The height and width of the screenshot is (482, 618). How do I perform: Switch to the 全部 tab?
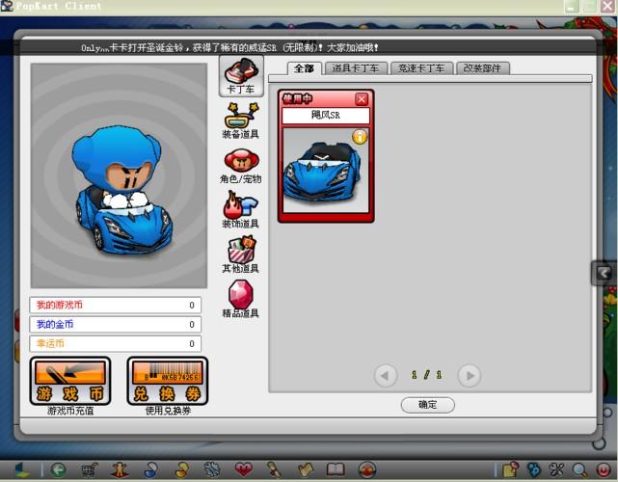(x=305, y=68)
